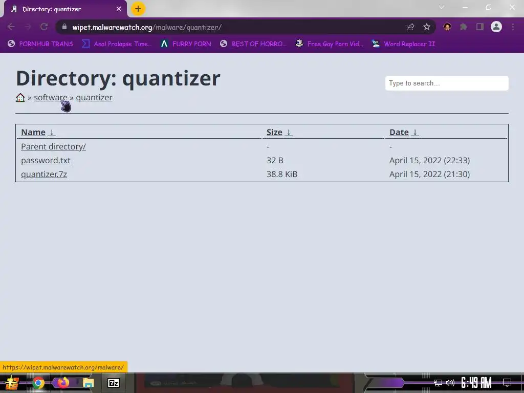The height and width of the screenshot is (393, 524).
Task: Bookmark this page with the star icon
Action: point(427,27)
